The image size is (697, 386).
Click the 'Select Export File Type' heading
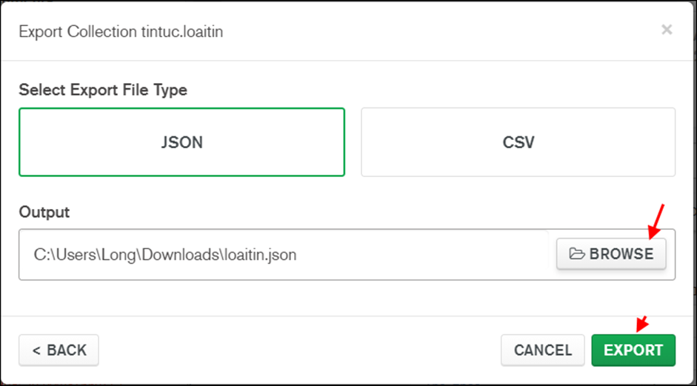(x=103, y=90)
